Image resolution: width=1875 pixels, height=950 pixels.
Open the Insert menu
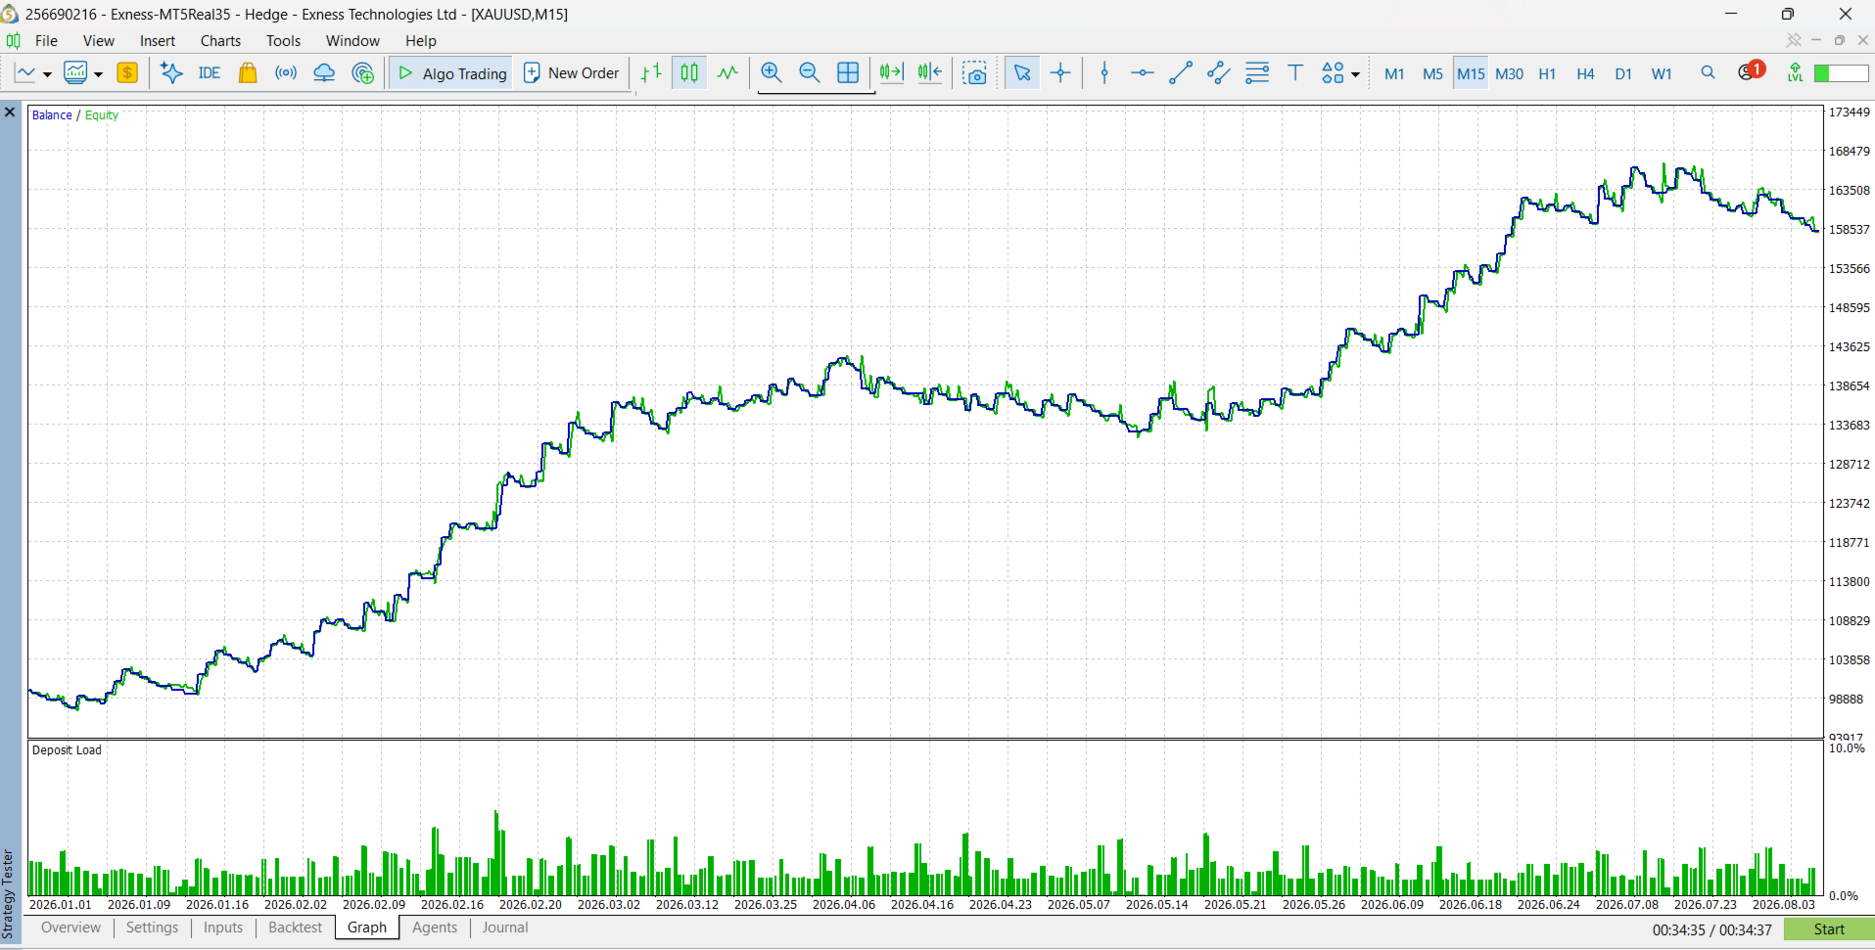[158, 41]
